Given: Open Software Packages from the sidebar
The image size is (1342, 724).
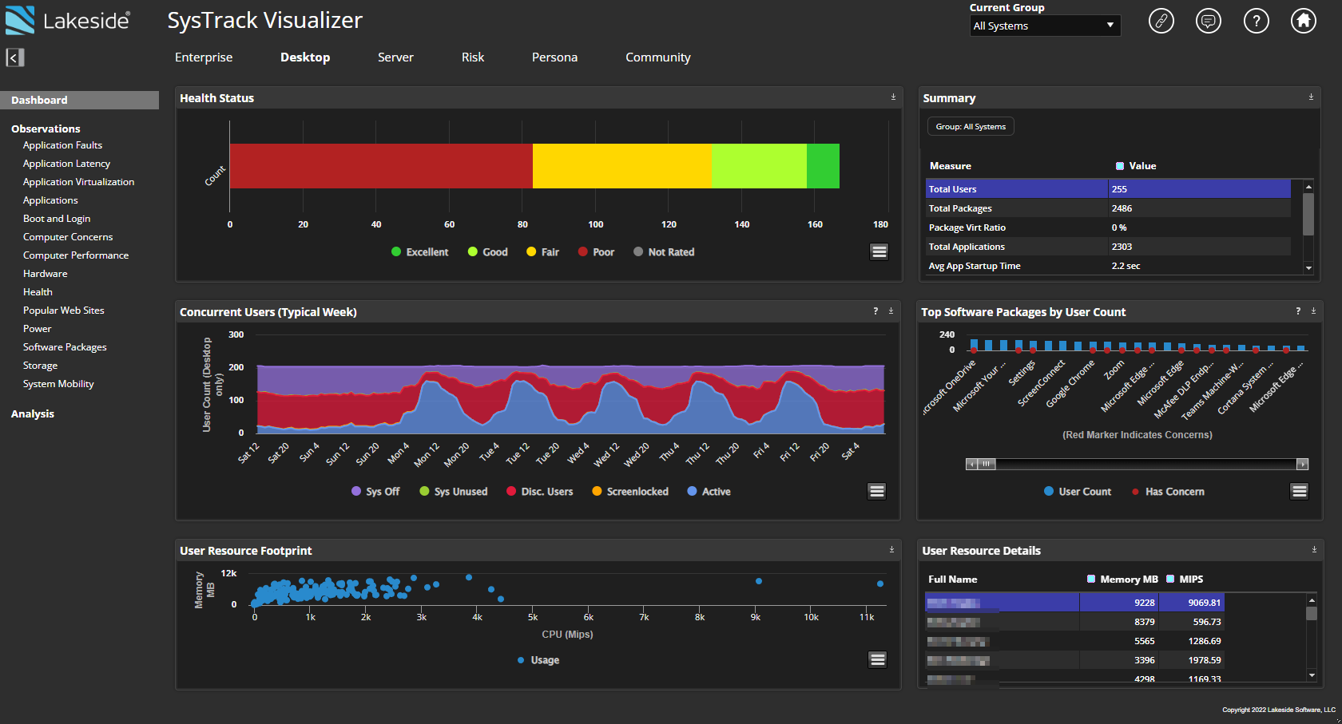Looking at the screenshot, I should tap(65, 346).
